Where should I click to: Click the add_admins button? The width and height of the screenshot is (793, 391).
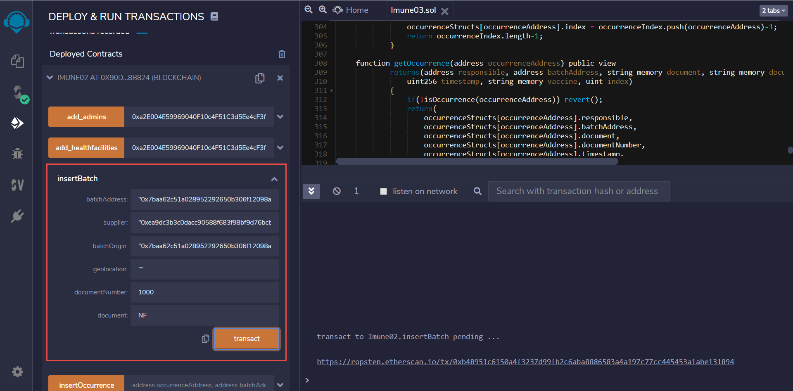coord(86,117)
